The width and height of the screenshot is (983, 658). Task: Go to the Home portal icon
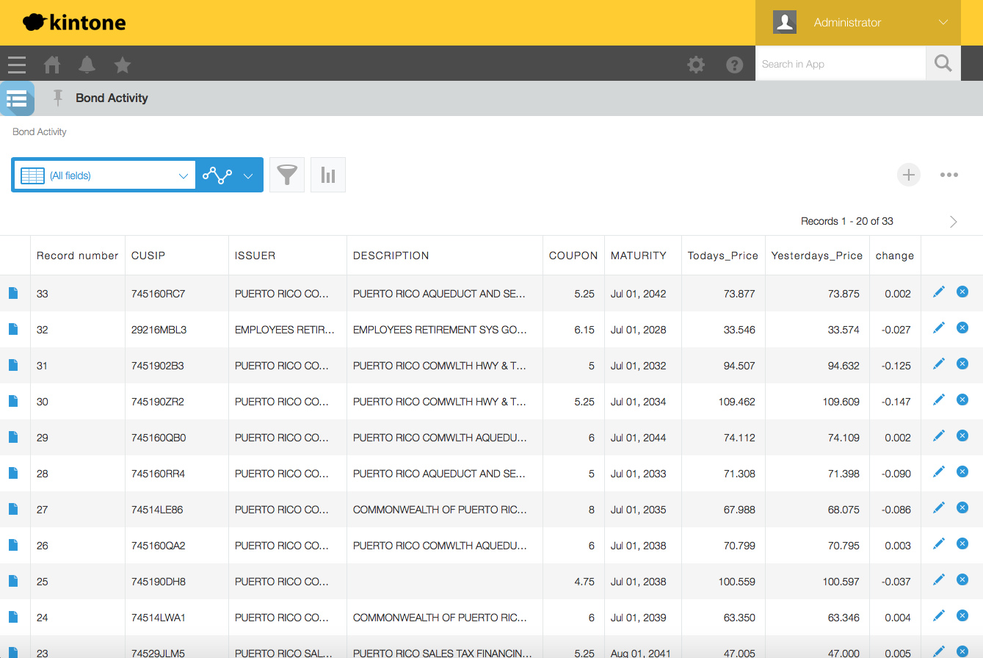[52, 65]
